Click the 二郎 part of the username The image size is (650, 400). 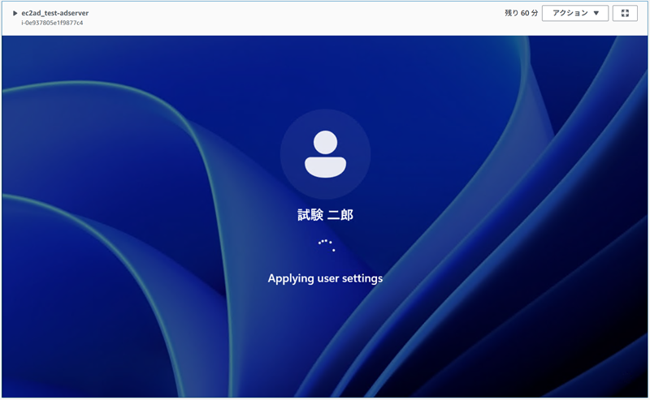[341, 215]
